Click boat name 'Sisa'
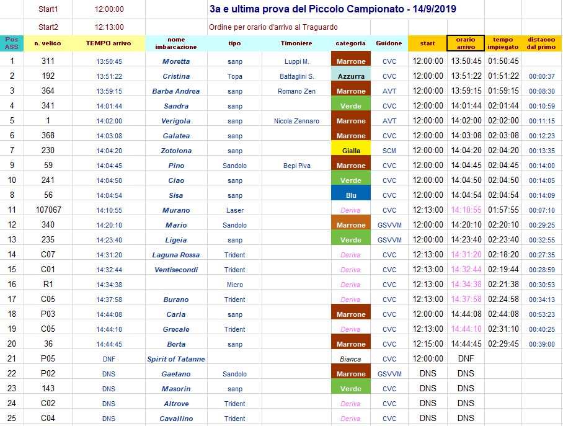The width and height of the screenshot is (563, 426). pyautogui.click(x=176, y=195)
